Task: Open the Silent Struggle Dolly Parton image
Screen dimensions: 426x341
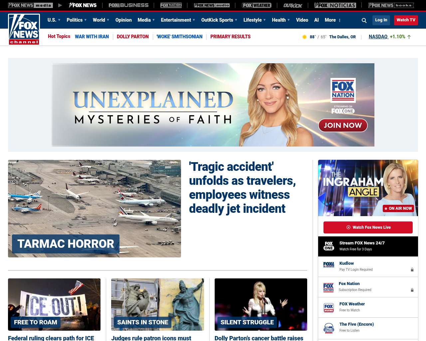Action: point(261,304)
